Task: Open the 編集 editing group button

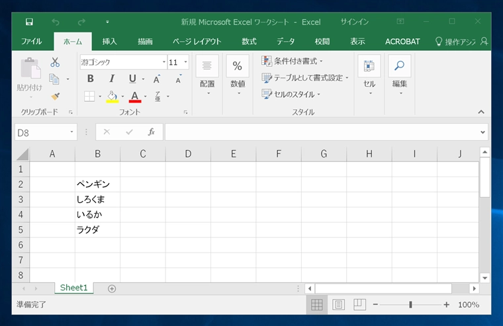Action: coord(399,75)
